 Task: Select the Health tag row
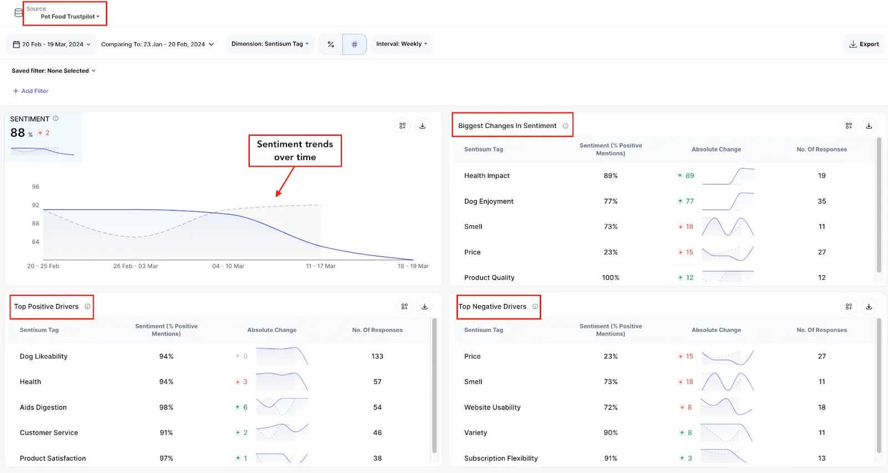pos(31,382)
